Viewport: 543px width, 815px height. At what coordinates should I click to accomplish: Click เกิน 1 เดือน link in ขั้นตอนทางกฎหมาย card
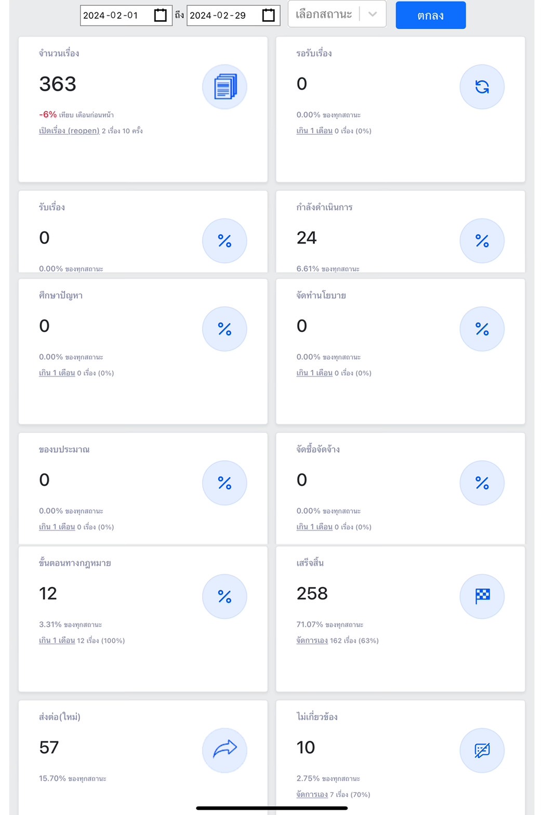point(57,641)
